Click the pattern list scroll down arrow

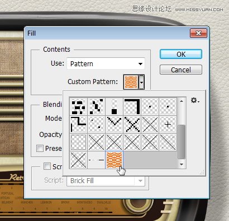click(x=182, y=164)
